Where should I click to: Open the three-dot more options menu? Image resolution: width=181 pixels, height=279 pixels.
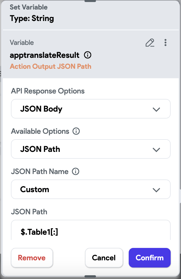[x=165, y=43]
